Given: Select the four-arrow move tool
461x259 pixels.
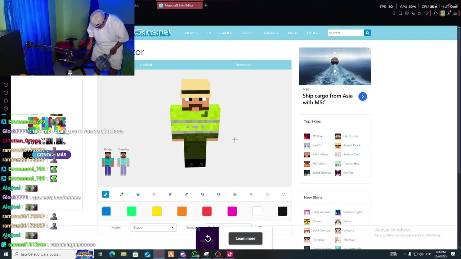Looking at the screenshot, I should (x=235, y=194).
